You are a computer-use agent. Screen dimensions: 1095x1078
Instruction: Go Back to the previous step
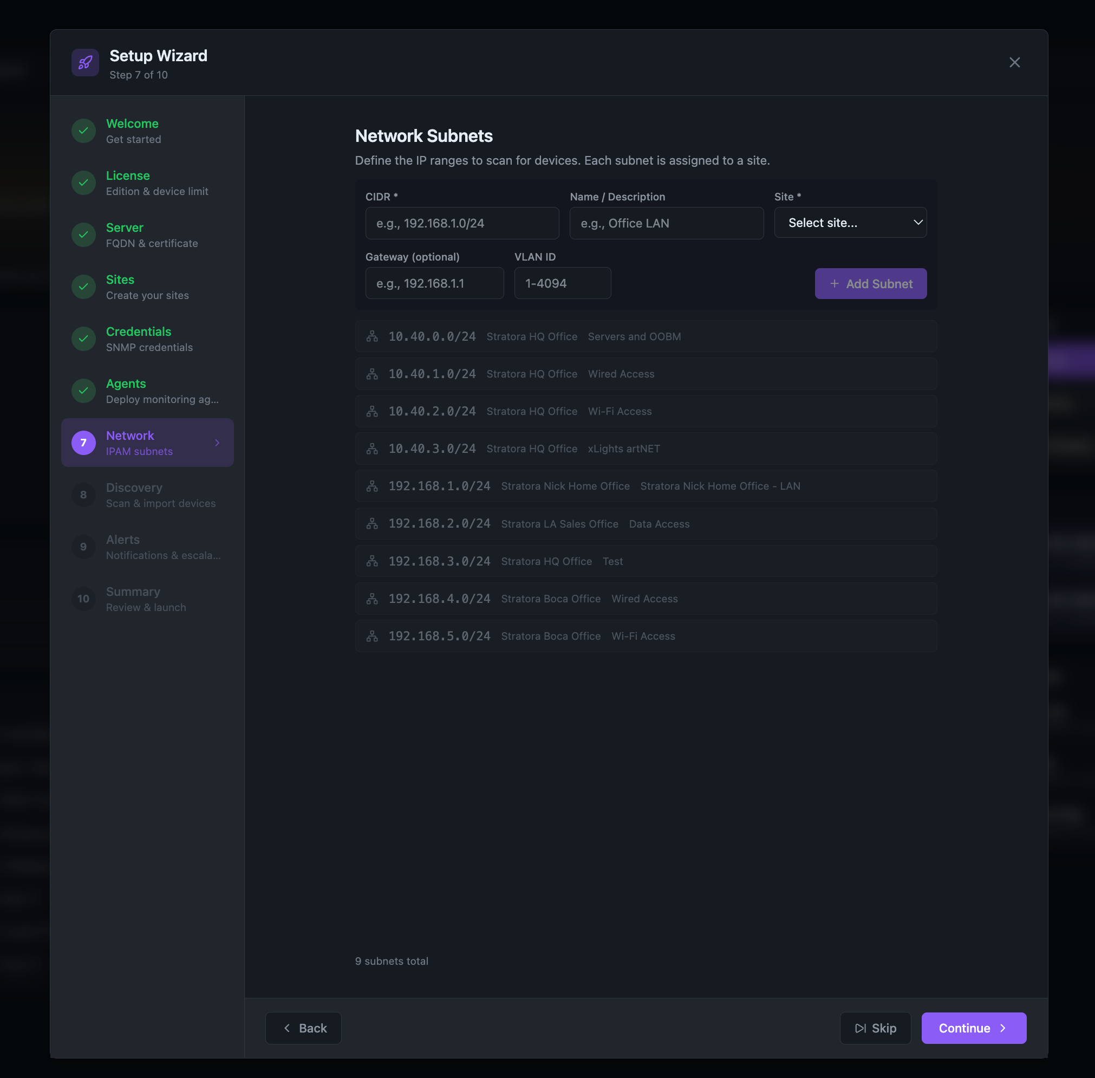303,1028
